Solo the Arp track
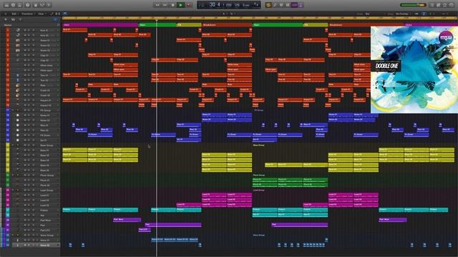Viewport: 458px width, 257px height. point(29,216)
